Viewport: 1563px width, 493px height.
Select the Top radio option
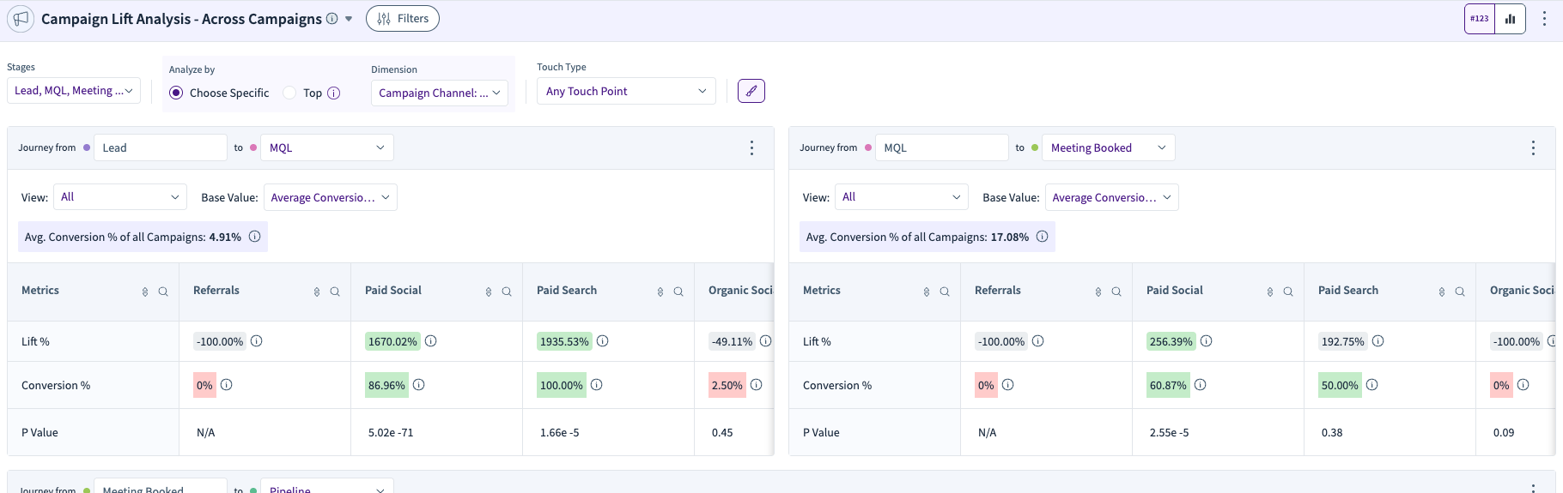289,93
